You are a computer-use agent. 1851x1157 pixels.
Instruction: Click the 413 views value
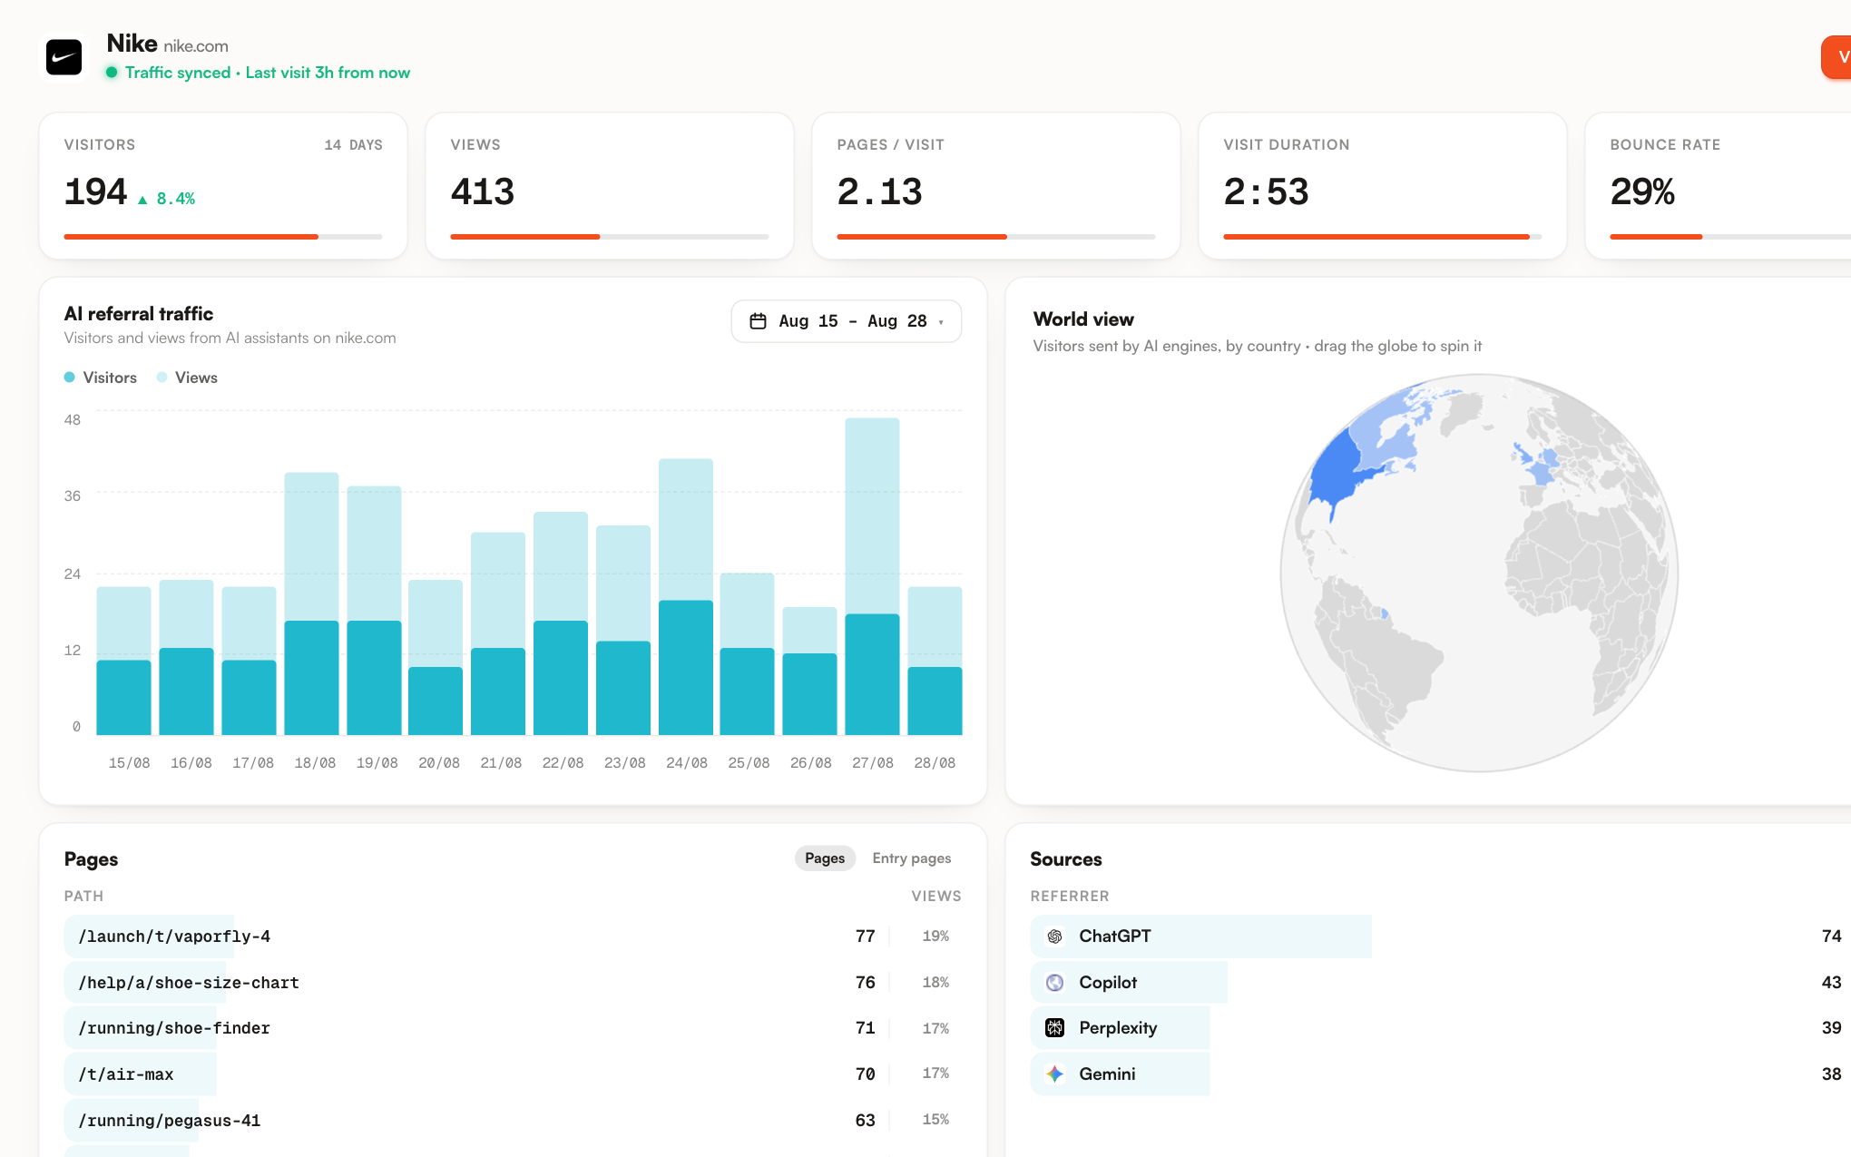point(483,191)
